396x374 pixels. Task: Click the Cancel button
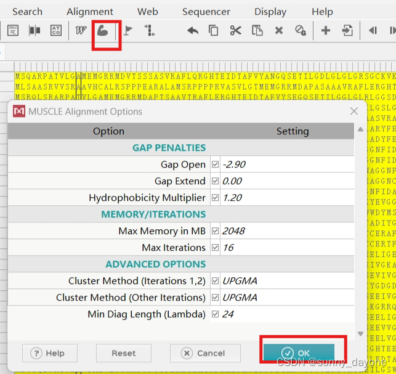click(x=205, y=353)
